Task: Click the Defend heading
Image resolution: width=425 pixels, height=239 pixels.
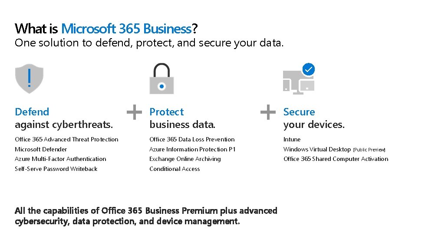Action: 32,112
